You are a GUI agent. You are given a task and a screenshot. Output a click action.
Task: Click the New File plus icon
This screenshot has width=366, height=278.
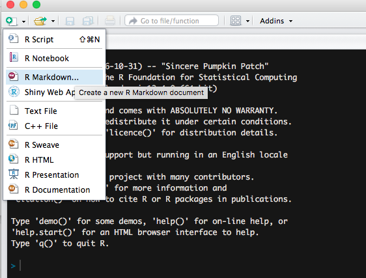(x=12, y=21)
